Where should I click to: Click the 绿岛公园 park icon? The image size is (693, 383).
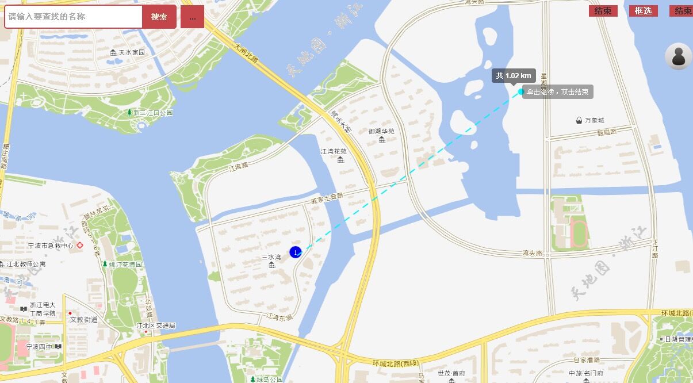[252, 380]
